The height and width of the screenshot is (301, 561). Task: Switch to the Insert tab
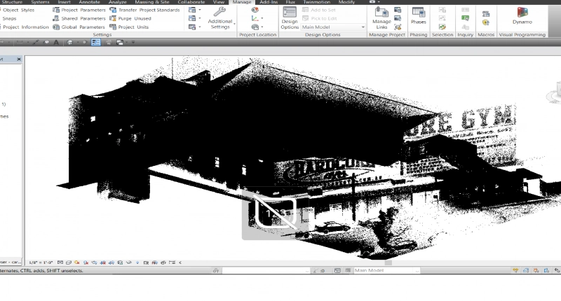(64, 2)
